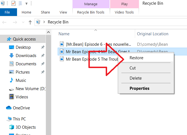Screen dimensions: 187x135
Task: Click the pin icon beside Pictures
Action: (43, 72)
